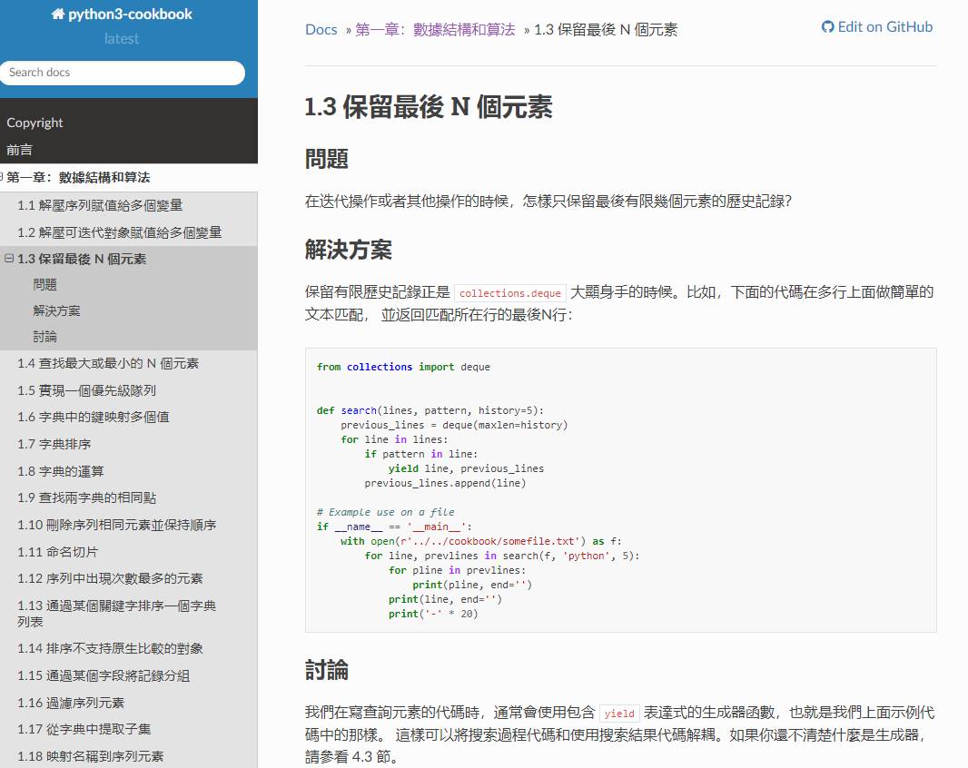Open 1.1 解壓序列賦值給多個變量
Viewport: 968px width, 768px height.
[x=100, y=205]
